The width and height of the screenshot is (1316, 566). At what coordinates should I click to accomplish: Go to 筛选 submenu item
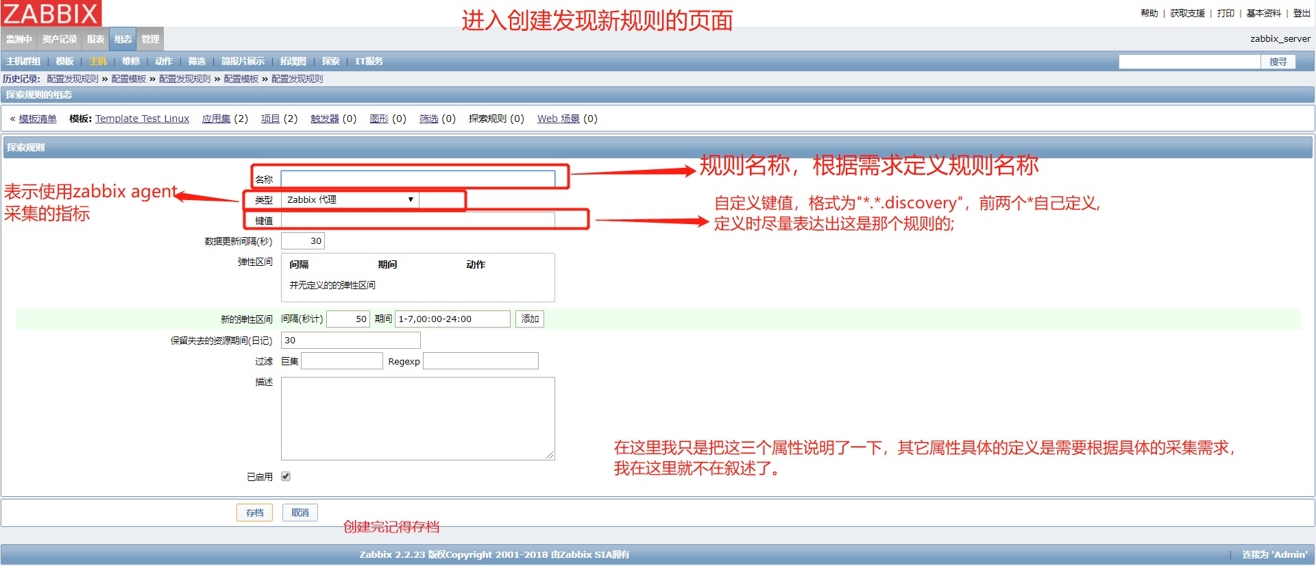point(197,61)
